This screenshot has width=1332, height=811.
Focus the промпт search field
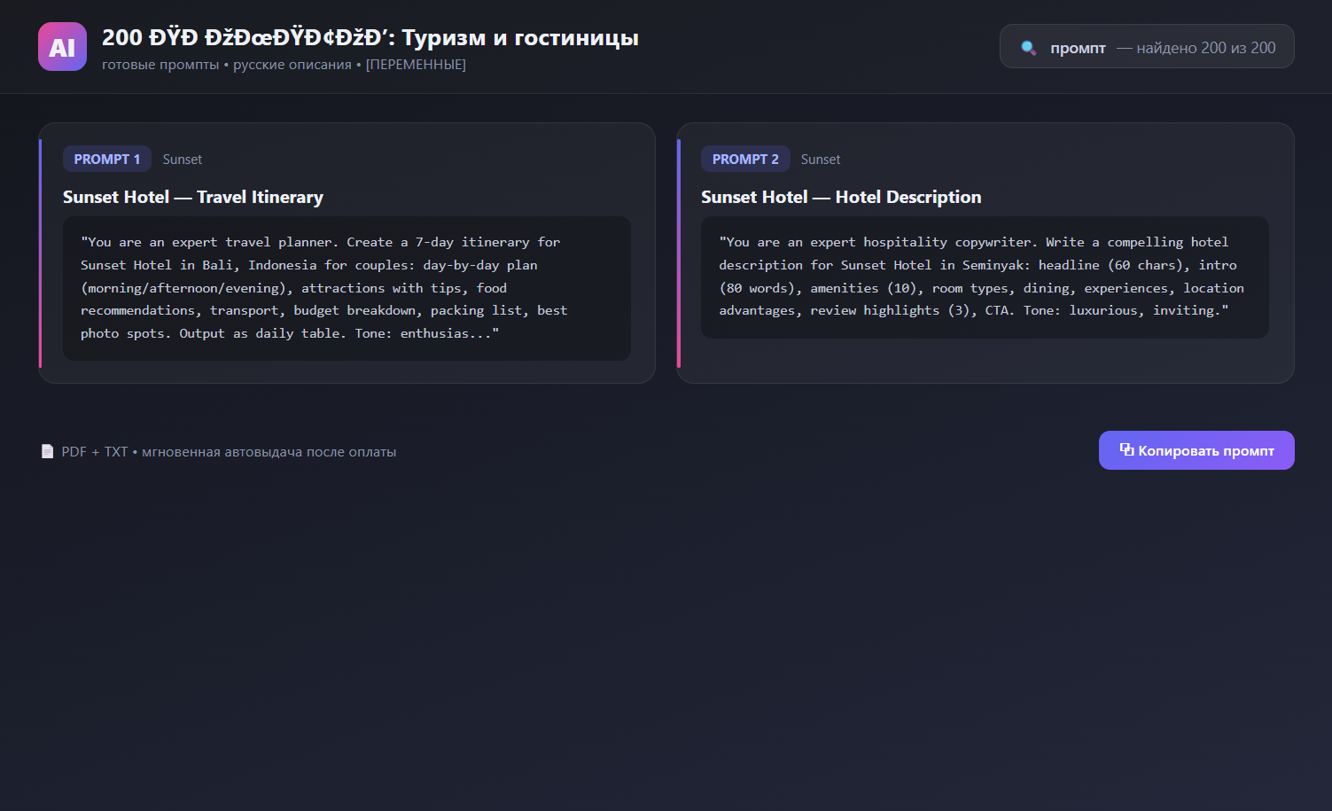(x=1147, y=46)
